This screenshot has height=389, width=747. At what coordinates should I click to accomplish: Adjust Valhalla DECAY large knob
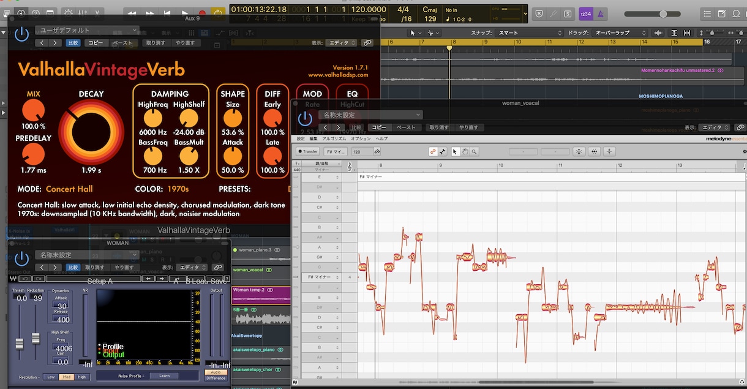point(91,132)
